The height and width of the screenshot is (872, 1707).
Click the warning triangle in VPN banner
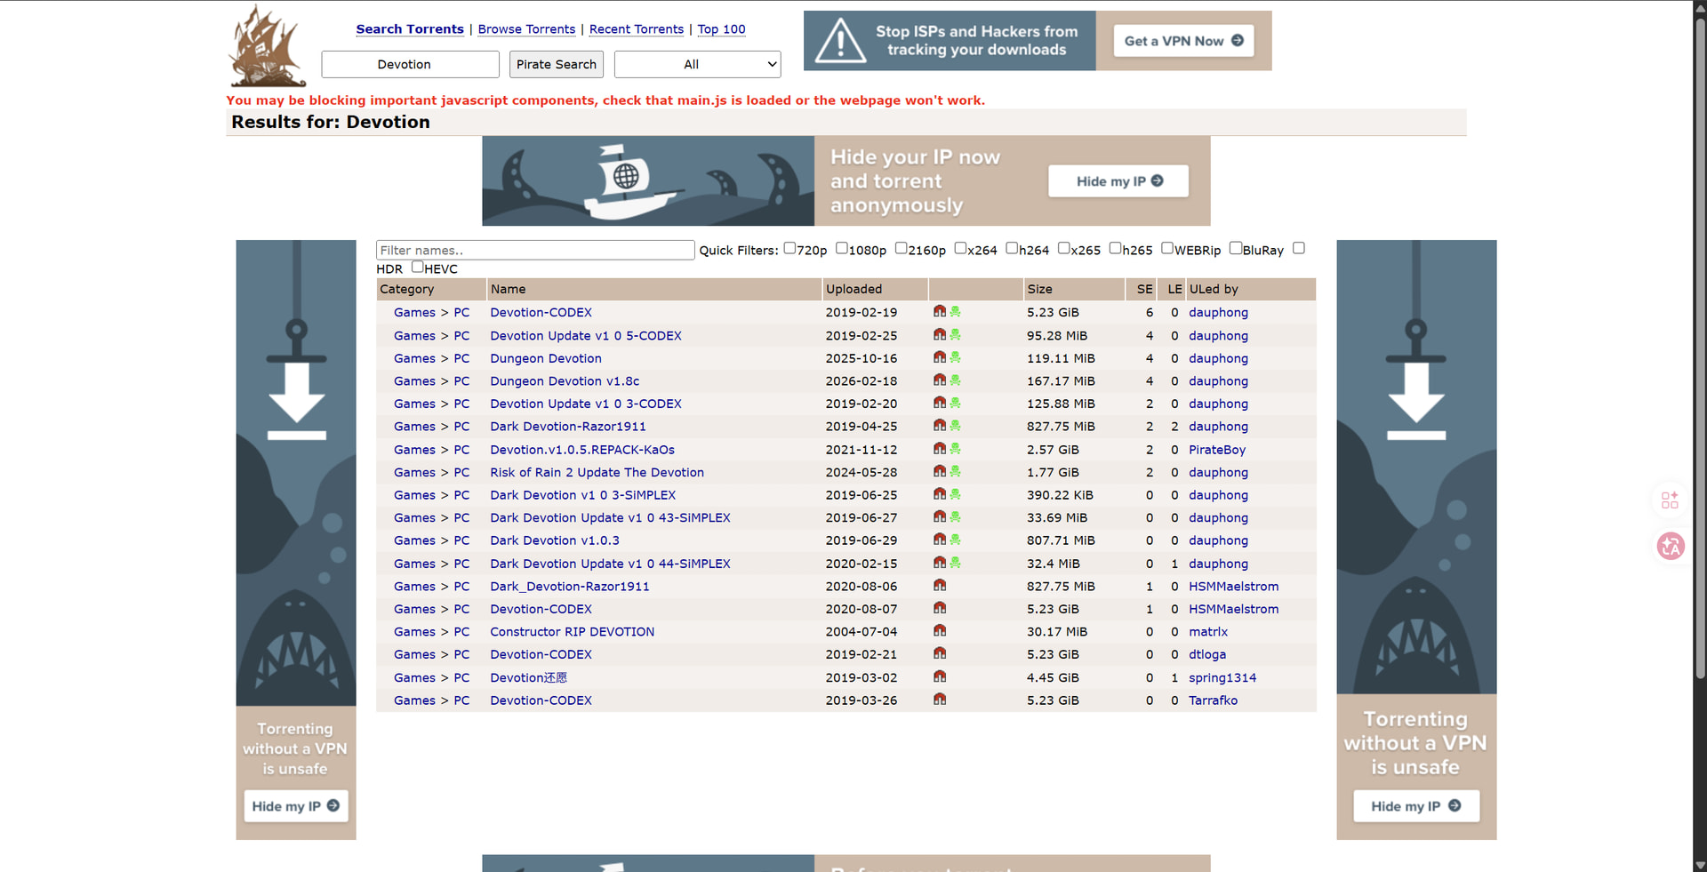tap(840, 42)
